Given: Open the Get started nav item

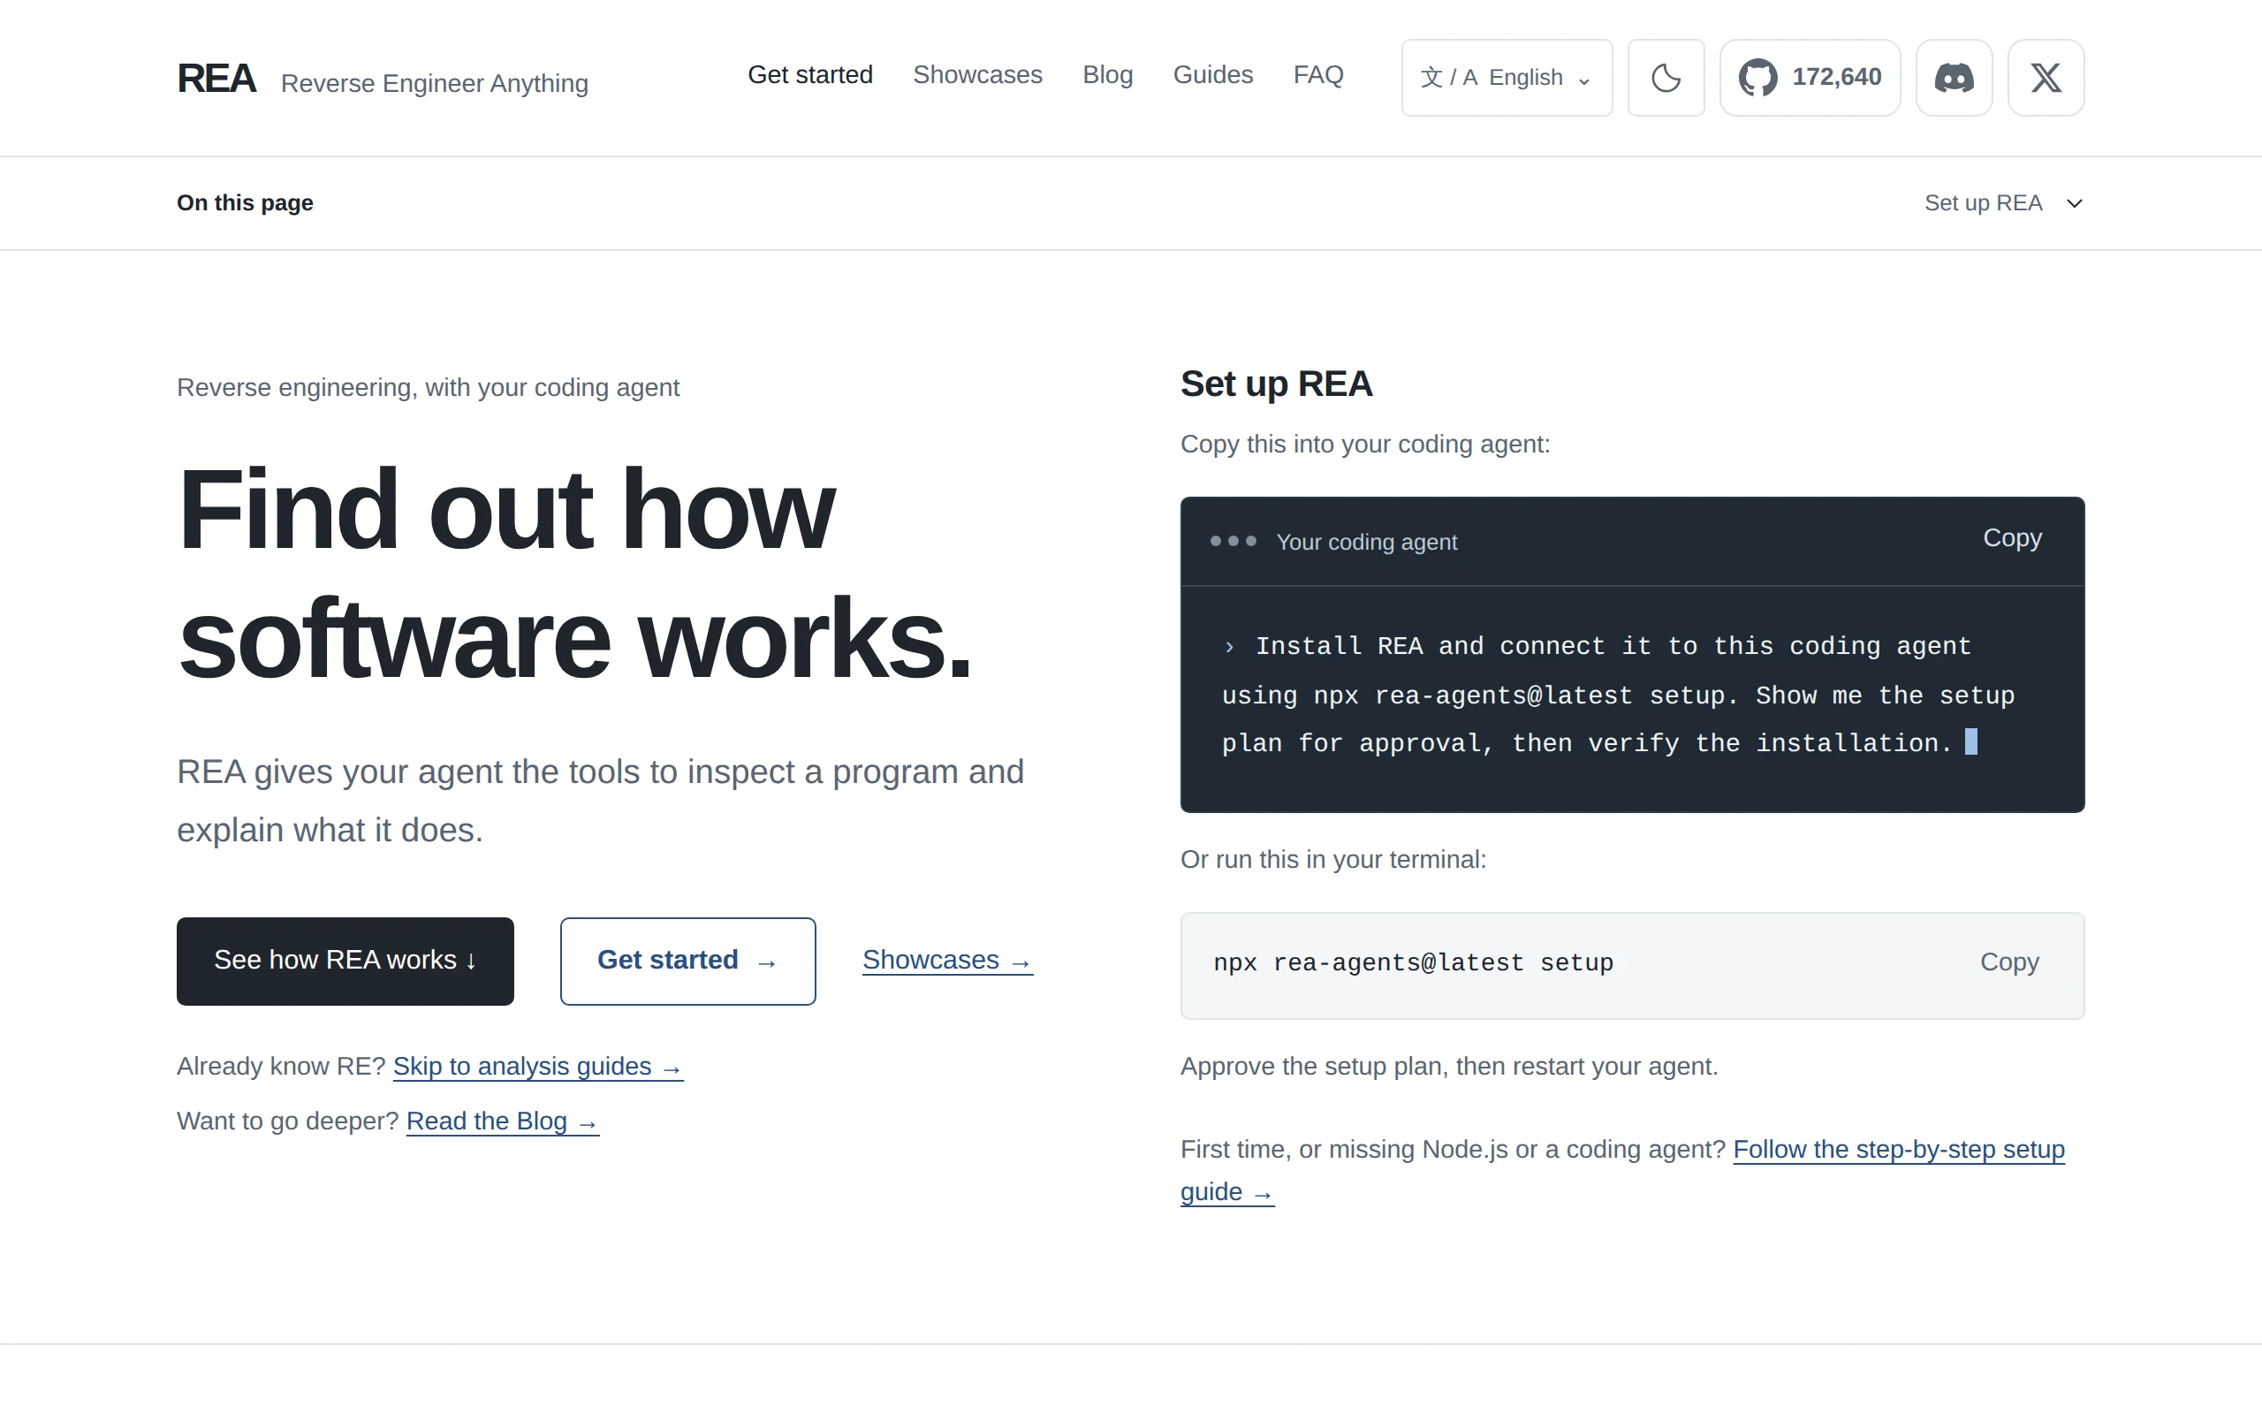Looking at the screenshot, I should pos(809,75).
